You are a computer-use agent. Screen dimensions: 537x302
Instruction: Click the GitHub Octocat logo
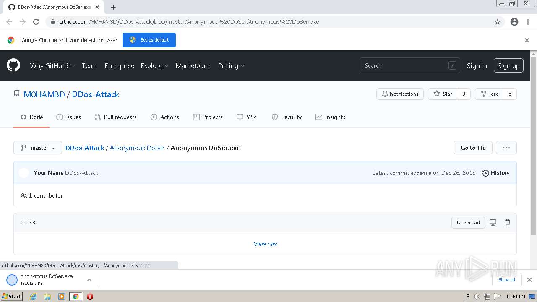13,65
